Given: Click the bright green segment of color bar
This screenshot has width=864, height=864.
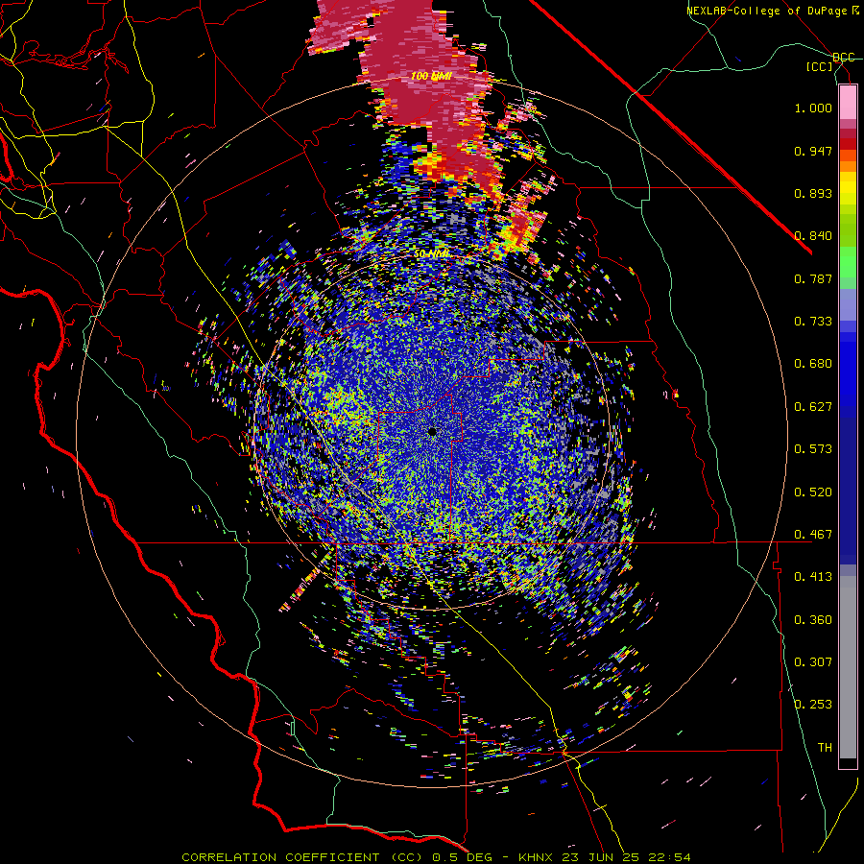Looking at the screenshot, I should point(848,262).
